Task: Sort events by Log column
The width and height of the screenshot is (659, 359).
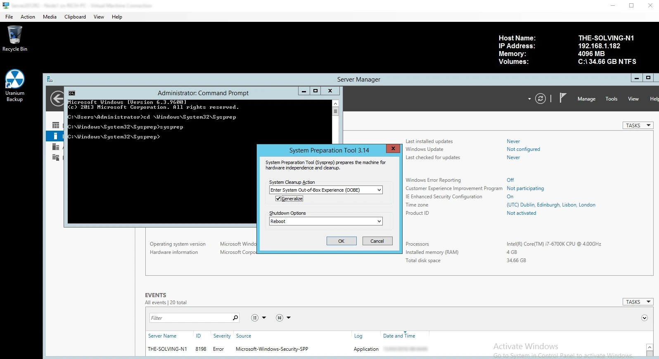Action: tap(358, 336)
